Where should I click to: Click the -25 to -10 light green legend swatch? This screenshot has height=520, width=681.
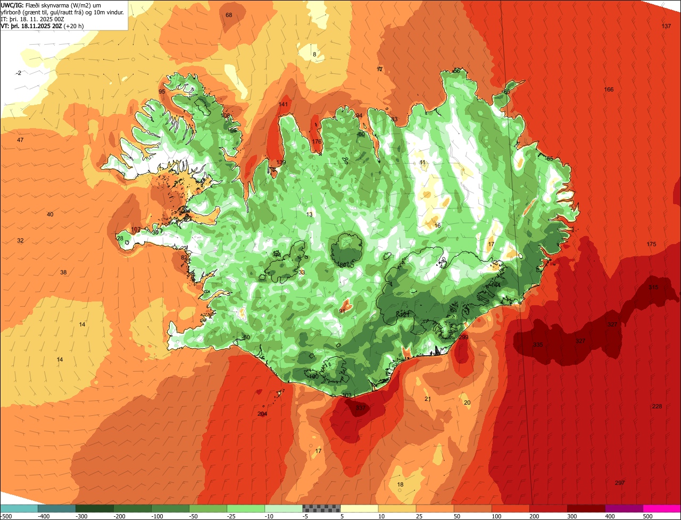tap(246, 508)
